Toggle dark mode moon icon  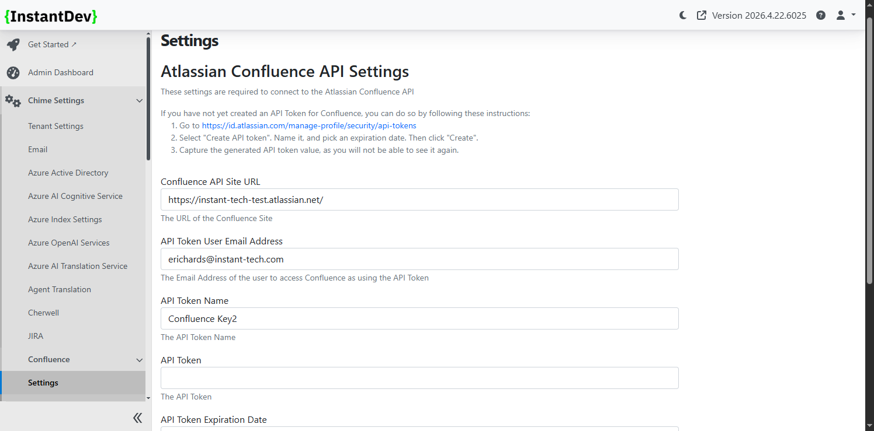[683, 15]
